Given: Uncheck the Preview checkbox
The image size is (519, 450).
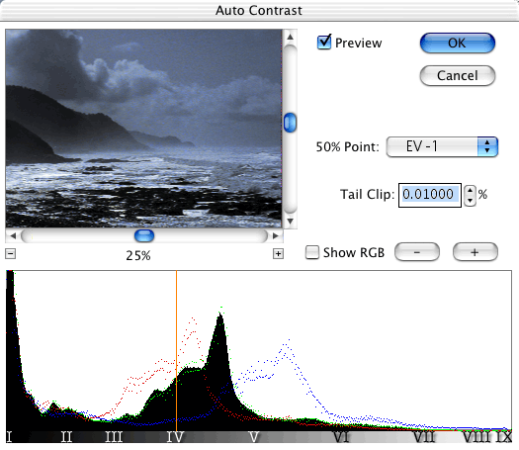Looking at the screenshot, I should [323, 43].
